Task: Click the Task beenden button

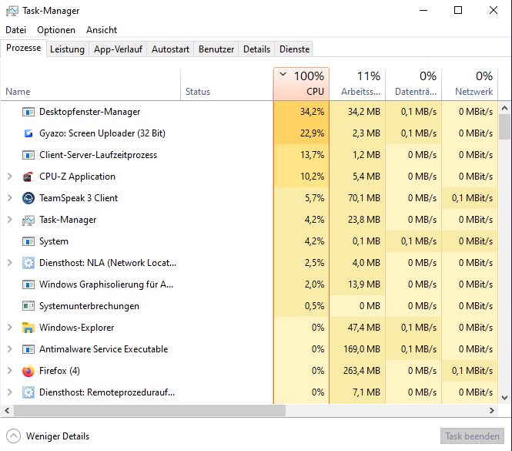Action: click(x=472, y=436)
